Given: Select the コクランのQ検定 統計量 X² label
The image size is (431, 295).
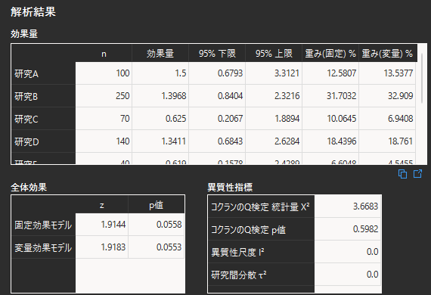Looking at the screenshot, I should [x=261, y=206].
